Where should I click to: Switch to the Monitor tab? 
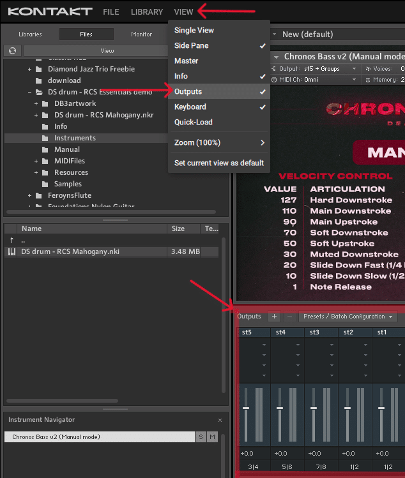click(x=141, y=34)
